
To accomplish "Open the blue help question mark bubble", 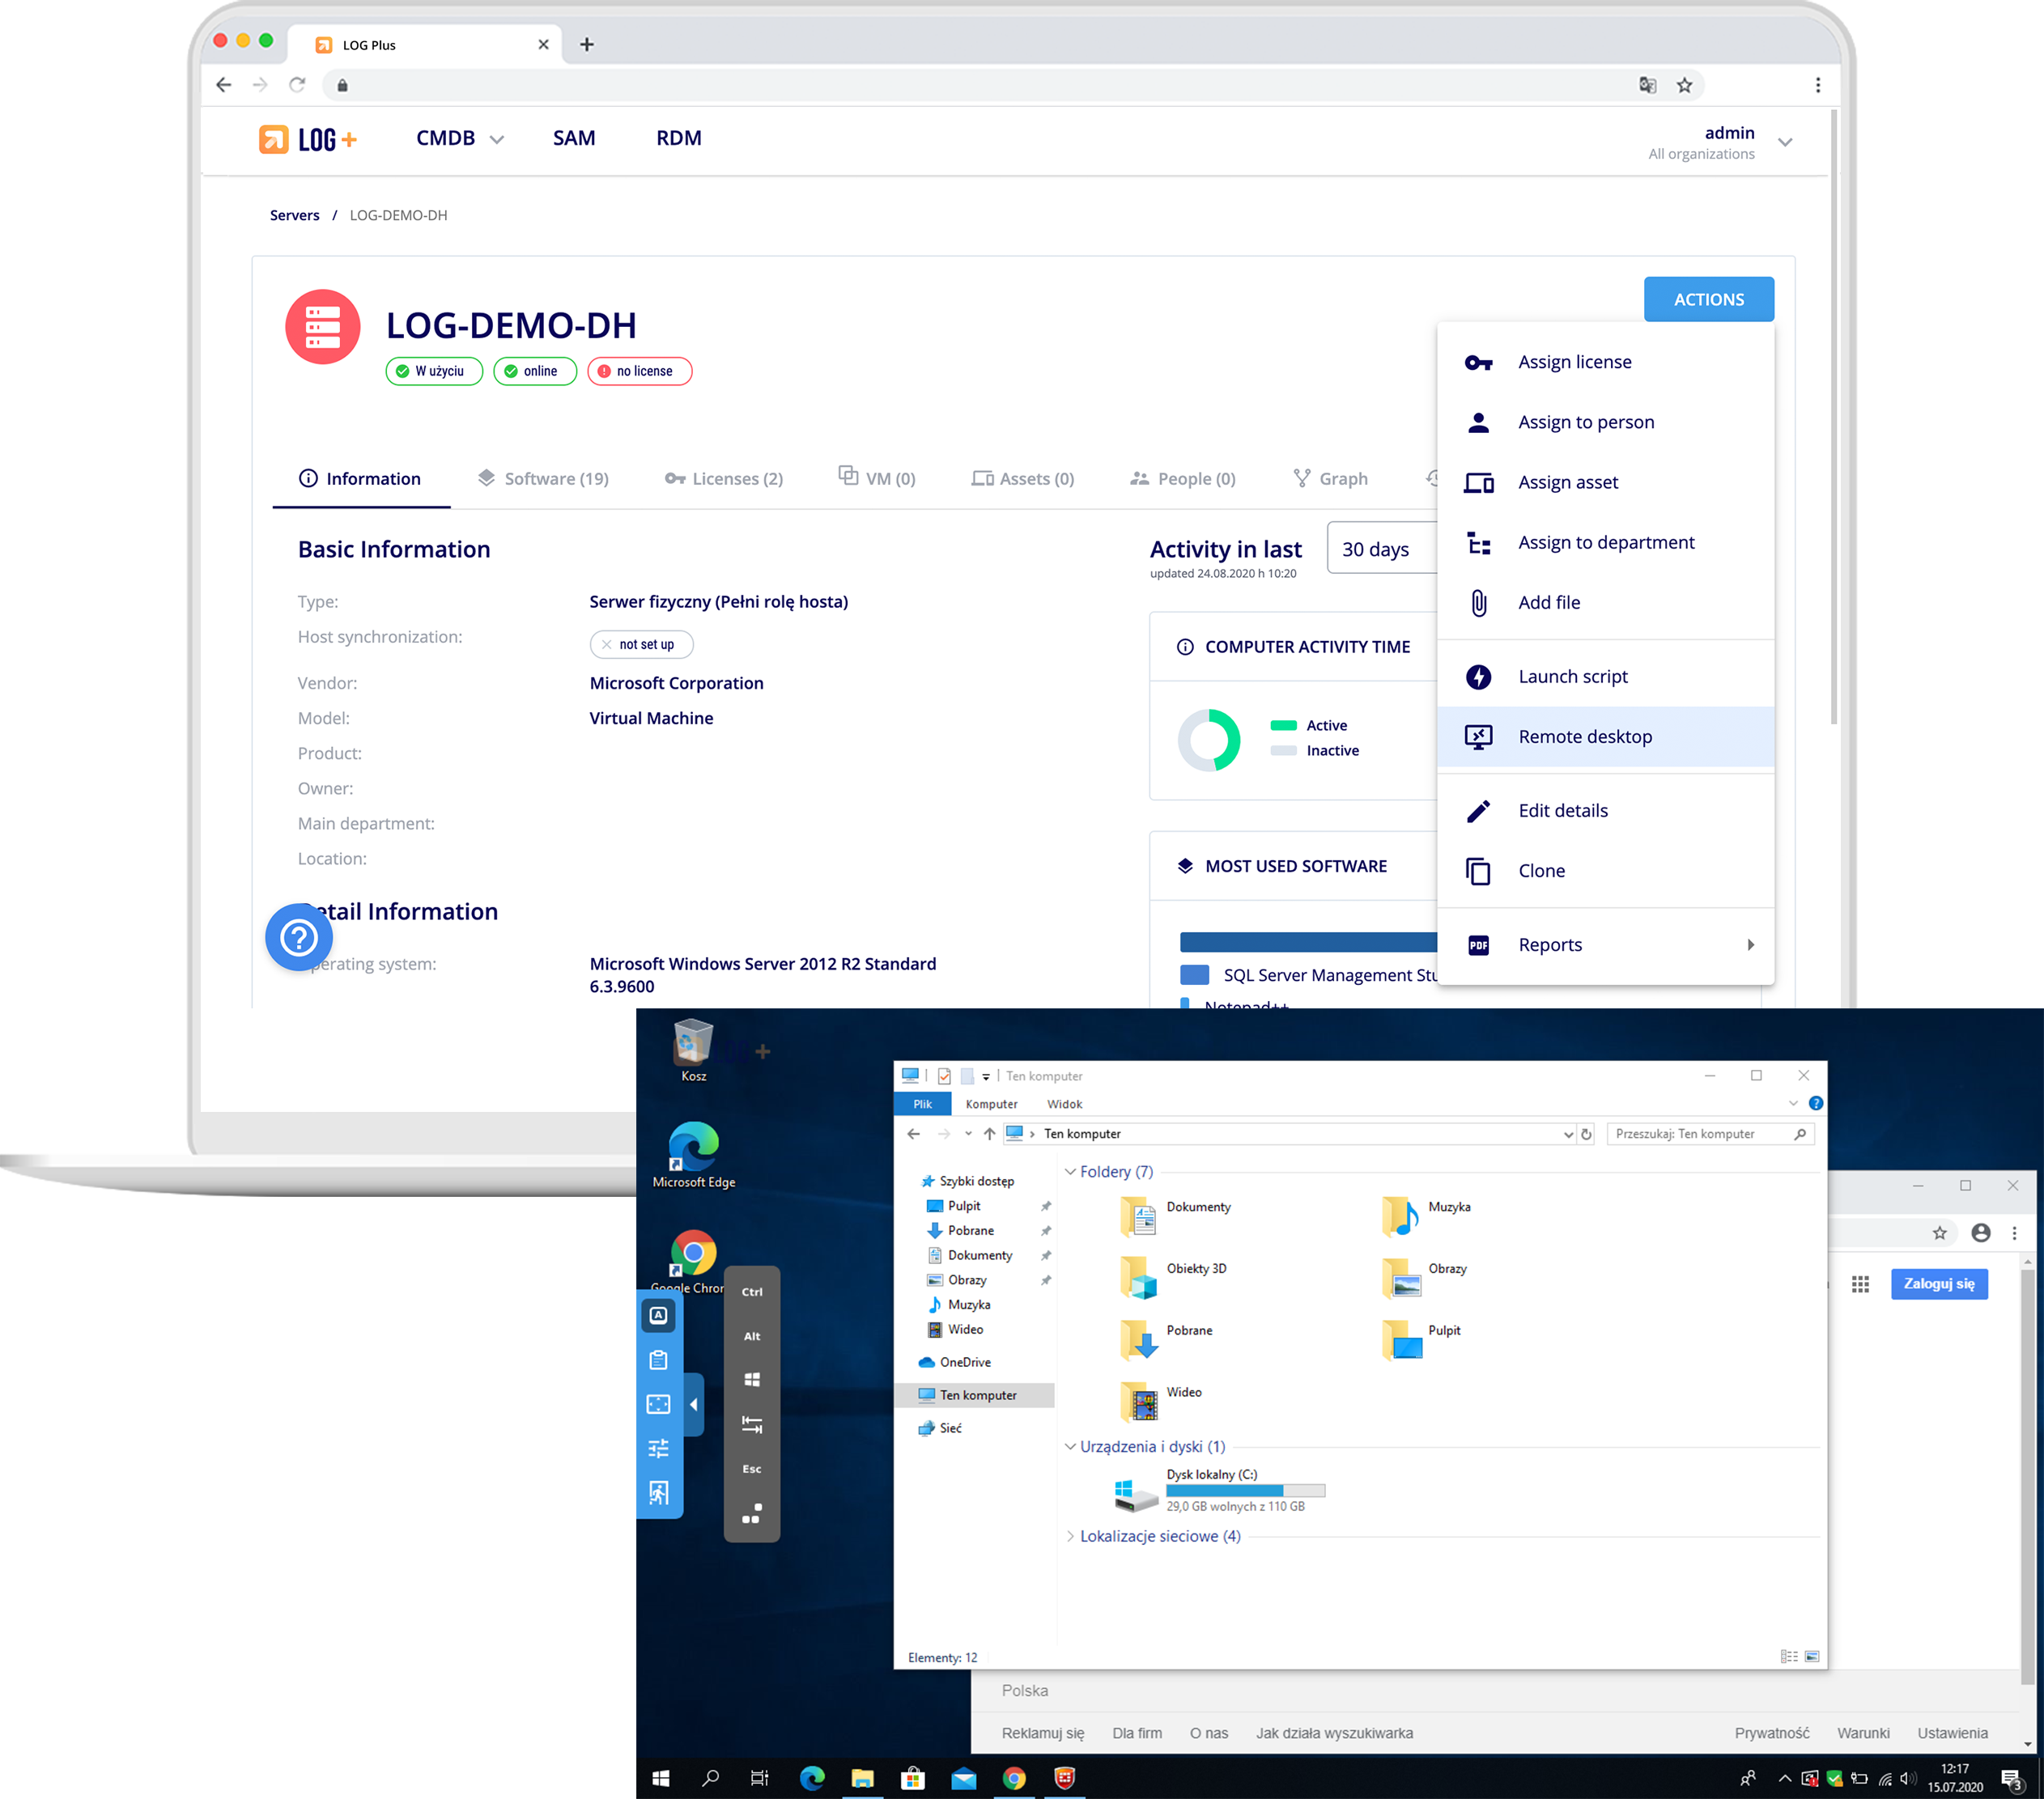I will pos(299,936).
